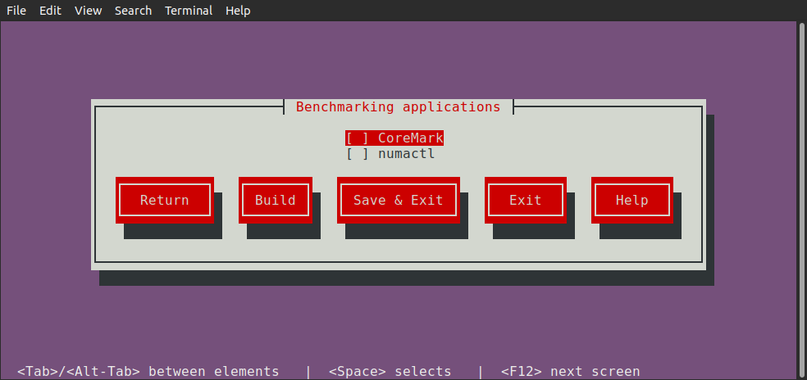Click the Save & Exit button

(398, 200)
